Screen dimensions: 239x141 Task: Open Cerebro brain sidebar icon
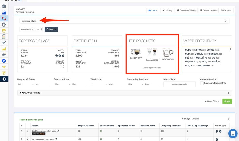4,24
